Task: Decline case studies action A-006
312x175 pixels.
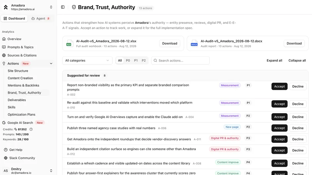Action: 298,128
